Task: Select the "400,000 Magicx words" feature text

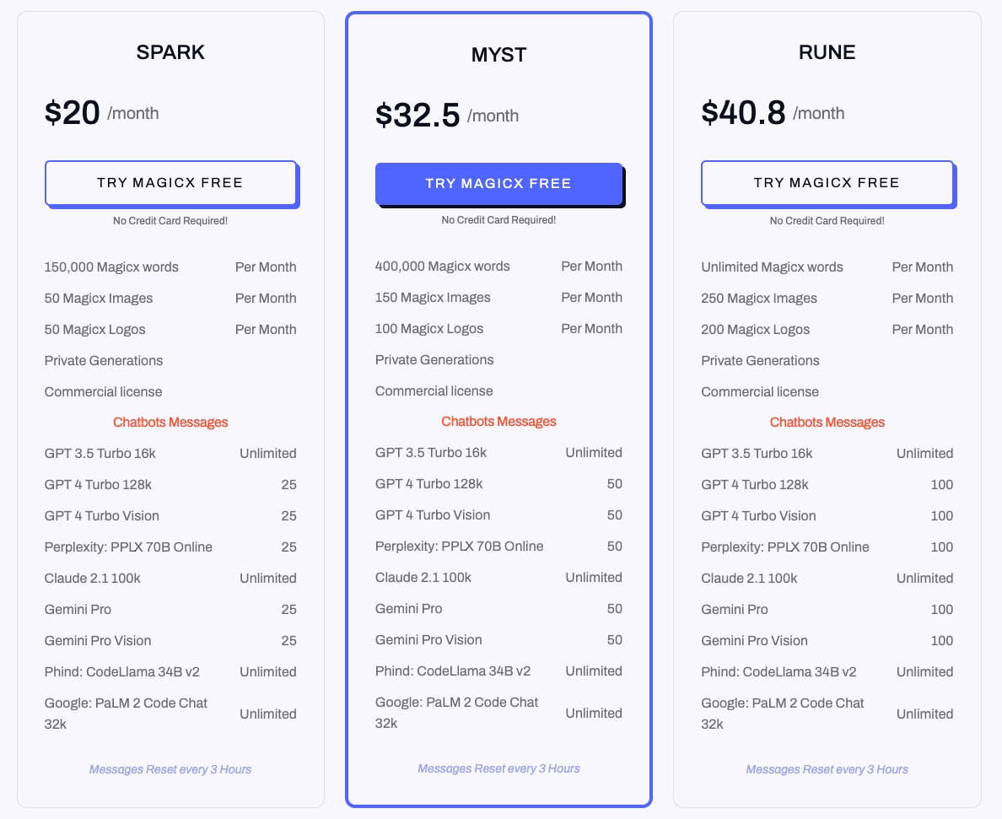Action: [443, 267]
